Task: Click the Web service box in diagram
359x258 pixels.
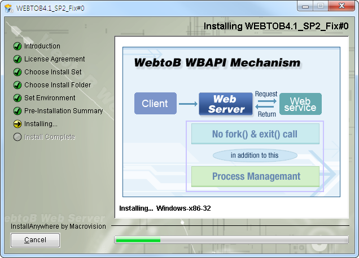Action: point(300,104)
